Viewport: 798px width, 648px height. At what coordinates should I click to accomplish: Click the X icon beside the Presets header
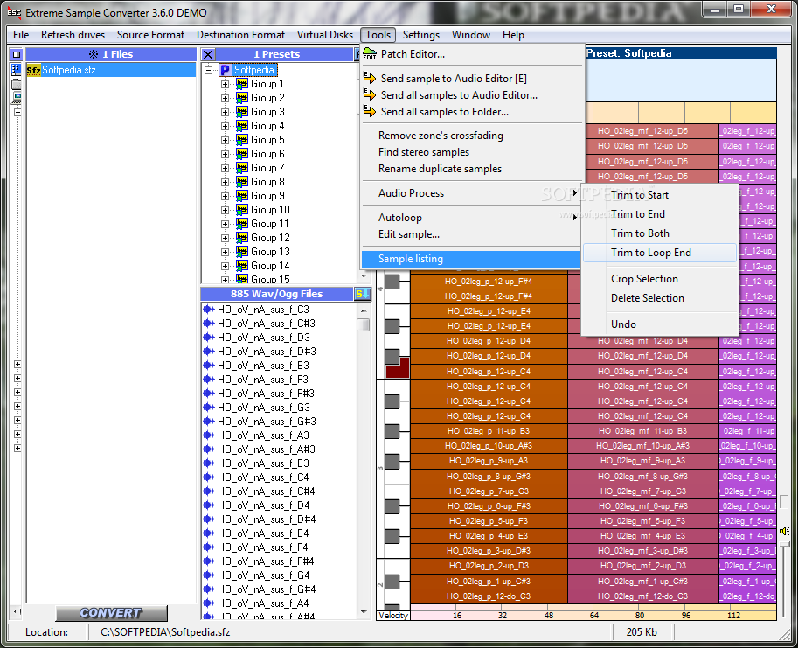pos(208,54)
